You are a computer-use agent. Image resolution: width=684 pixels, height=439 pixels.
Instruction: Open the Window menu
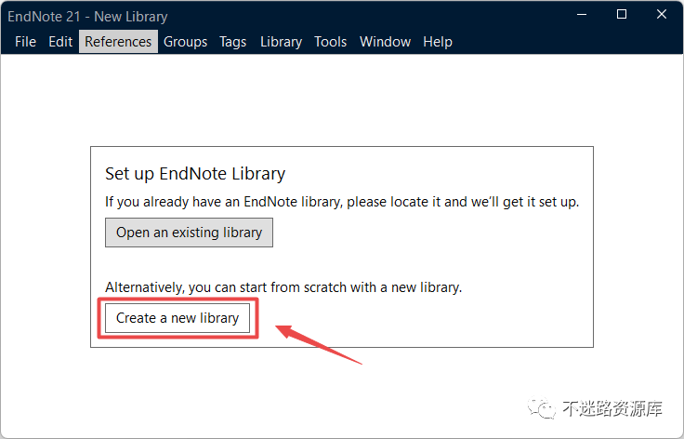tap(385, 42)
